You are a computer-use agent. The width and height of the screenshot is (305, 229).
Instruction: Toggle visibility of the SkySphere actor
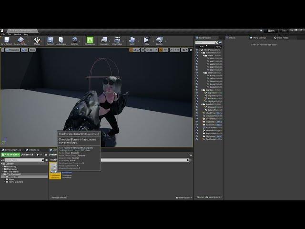[x=197, y=136]
